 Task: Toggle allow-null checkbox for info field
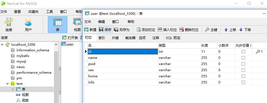tap(243, 82)
